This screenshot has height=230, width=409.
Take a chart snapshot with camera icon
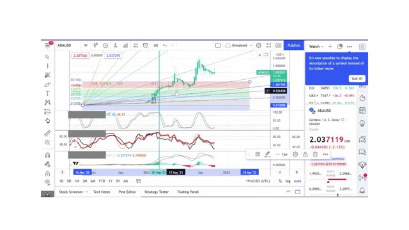pyautogui.click(x=279, y=45)
